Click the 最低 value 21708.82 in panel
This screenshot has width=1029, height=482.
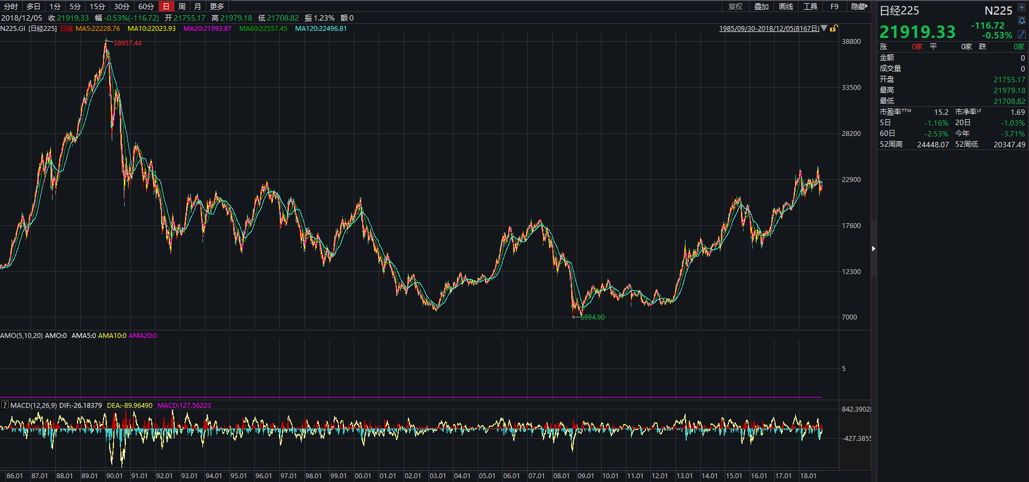pos(1009,101)
